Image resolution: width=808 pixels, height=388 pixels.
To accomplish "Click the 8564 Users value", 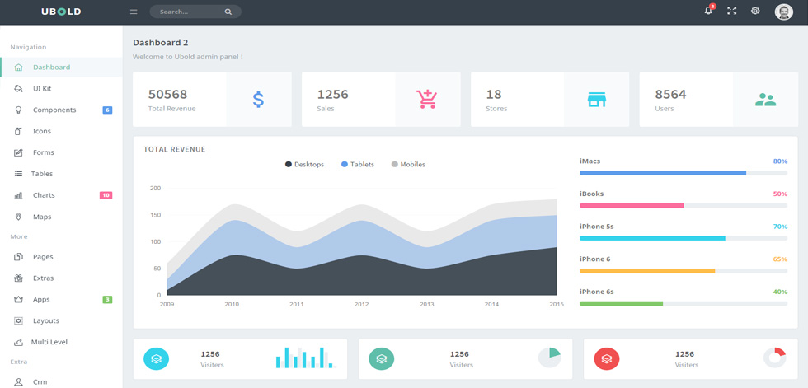I will (x=670, y=94).
